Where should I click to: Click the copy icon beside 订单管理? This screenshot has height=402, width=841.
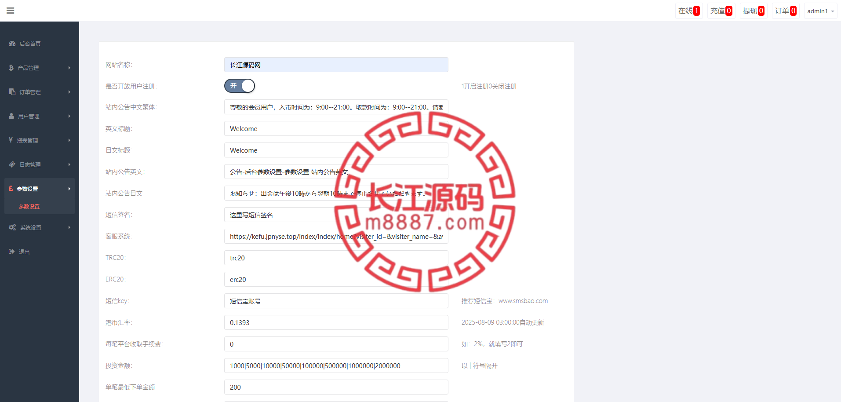point(12,92)
